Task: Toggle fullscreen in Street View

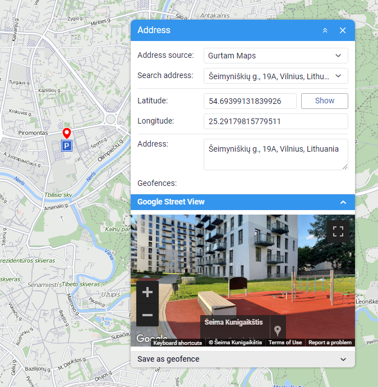Action: click(x=338, y=231)
